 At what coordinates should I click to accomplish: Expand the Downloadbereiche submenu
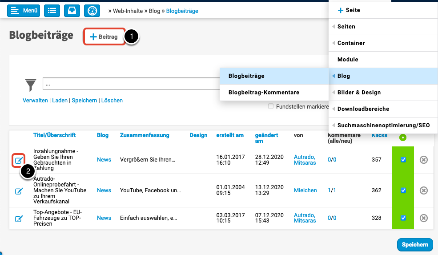click(363, 109)
